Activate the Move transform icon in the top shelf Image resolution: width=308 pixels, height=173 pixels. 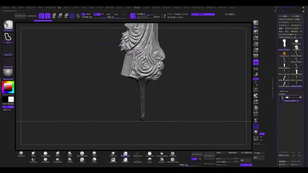pos(54,16)
